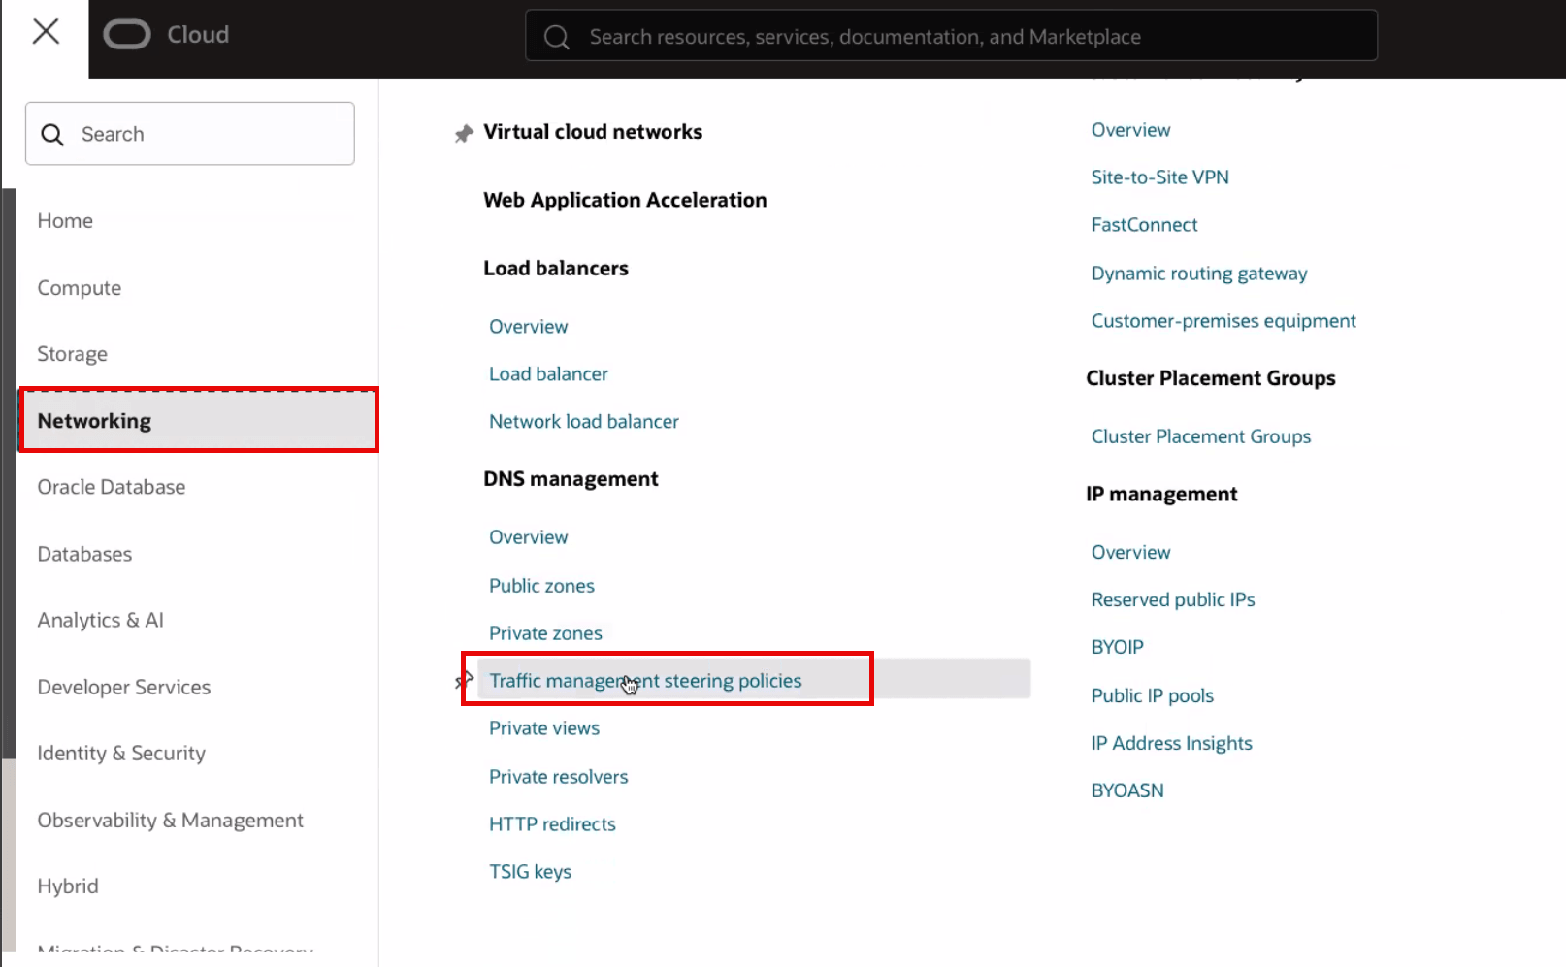Open Private zones
Image resolution: width=1566 pixels, height=967 pixels.
pos(545,633)
